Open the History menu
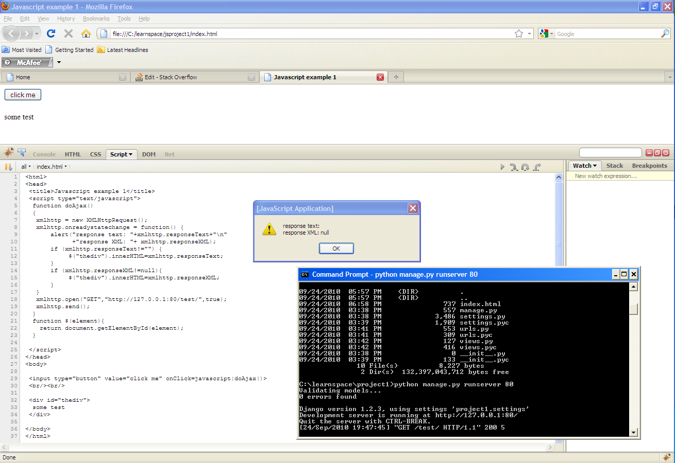The width and height of the screenshot is (675, 463). click(66, 19)
